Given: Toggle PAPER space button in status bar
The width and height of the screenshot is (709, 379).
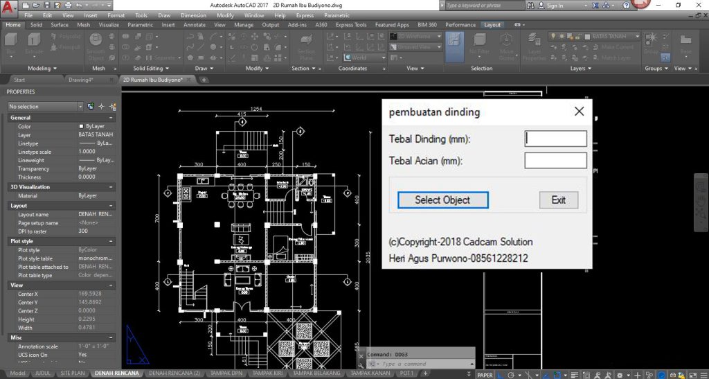Looking at the screenshot, I should click(x=485, y=374).
